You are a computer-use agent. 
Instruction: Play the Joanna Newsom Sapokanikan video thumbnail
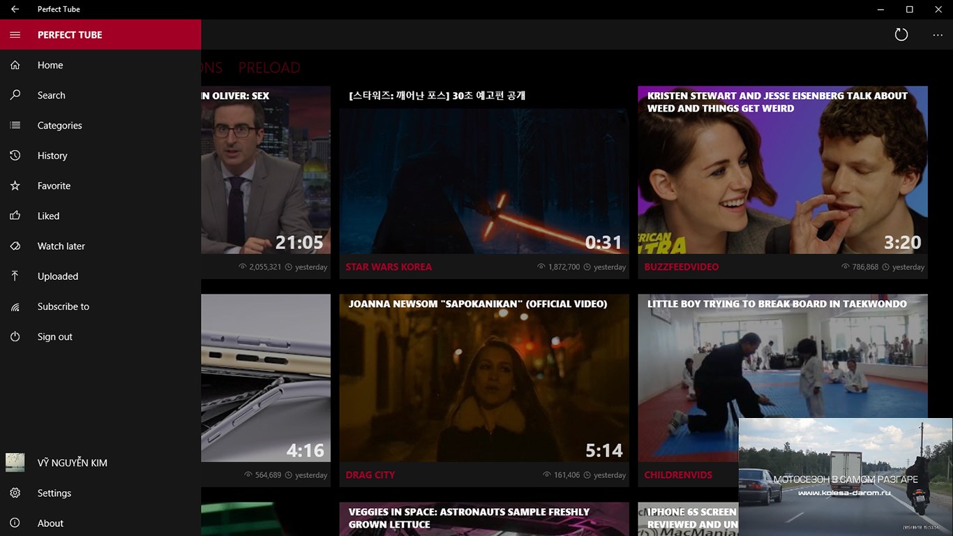(x=484, y=378)
